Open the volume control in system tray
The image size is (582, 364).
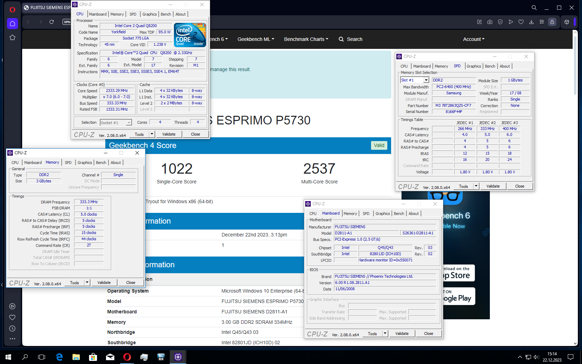(x=536, y=357)
